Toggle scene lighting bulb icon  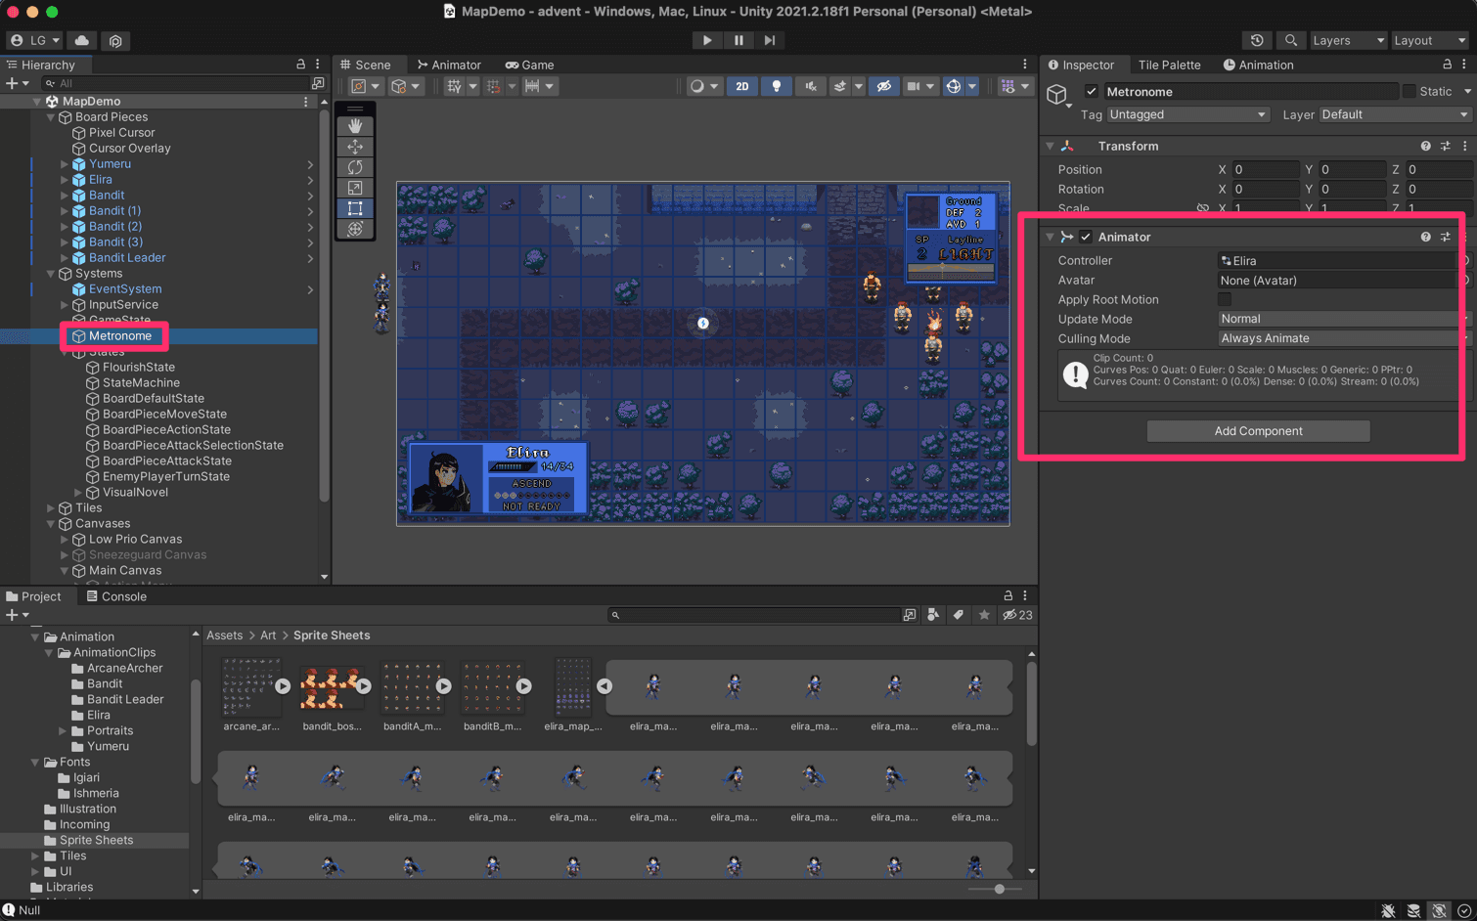777,86
